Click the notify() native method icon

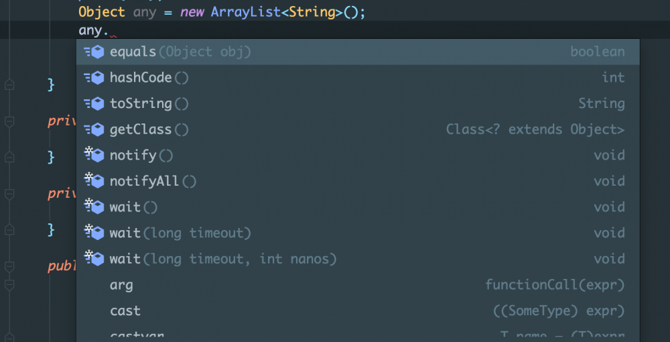coord(94,156)
